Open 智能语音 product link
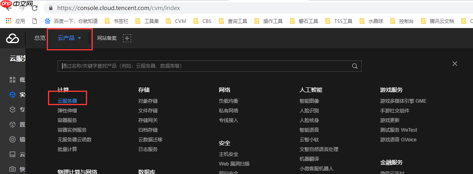473x174 pixels. click(x=309, y=130)
